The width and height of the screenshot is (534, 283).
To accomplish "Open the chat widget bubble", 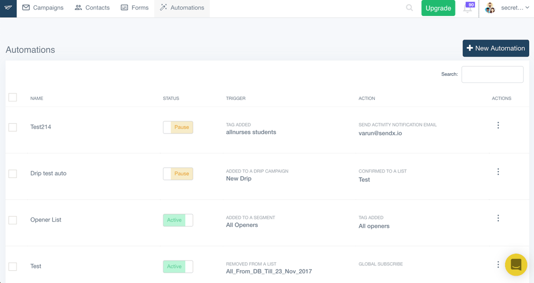I will (x=515, y=264).
